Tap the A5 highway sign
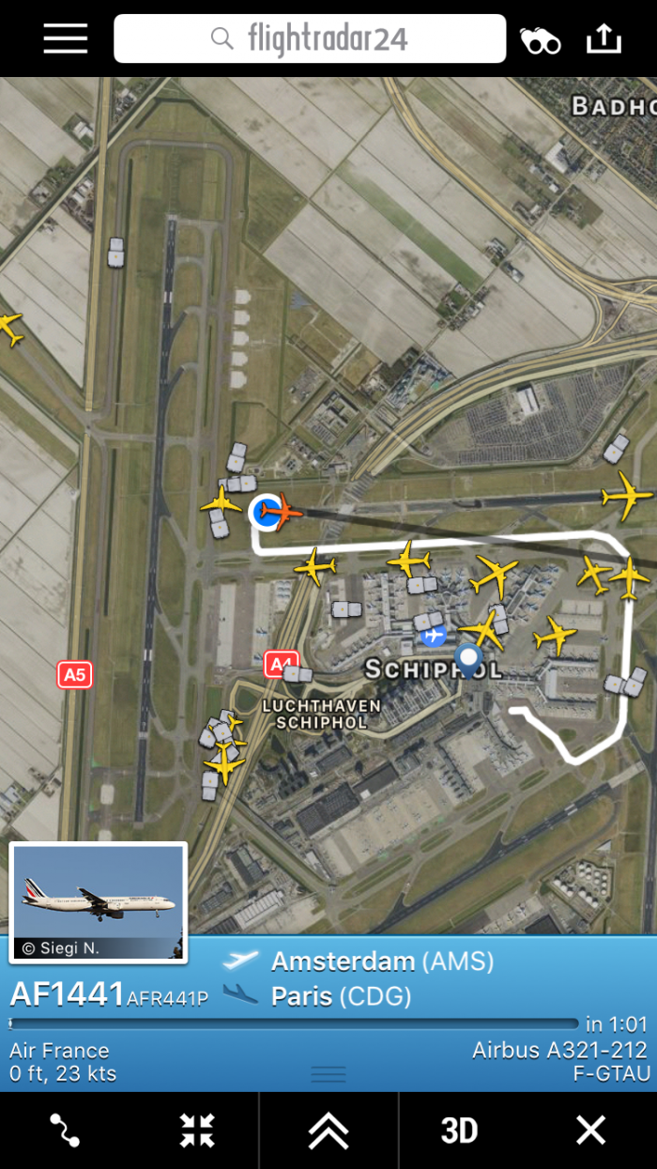 (x=75, y=674)
